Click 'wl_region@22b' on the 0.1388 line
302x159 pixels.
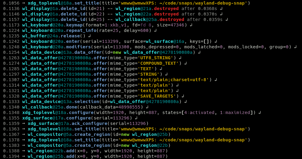point(45,150)
